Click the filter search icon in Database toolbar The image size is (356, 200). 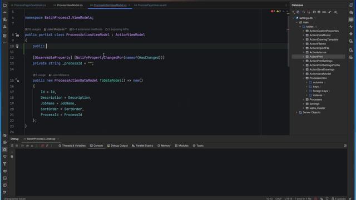click(335, 12)
